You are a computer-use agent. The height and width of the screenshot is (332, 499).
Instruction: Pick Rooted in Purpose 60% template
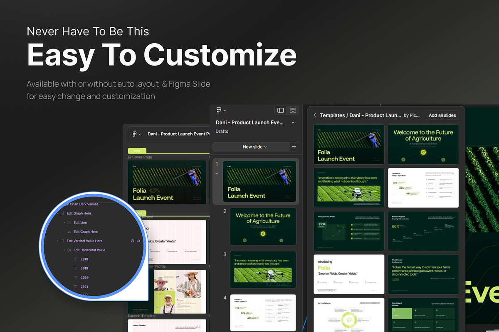[423, 231]
